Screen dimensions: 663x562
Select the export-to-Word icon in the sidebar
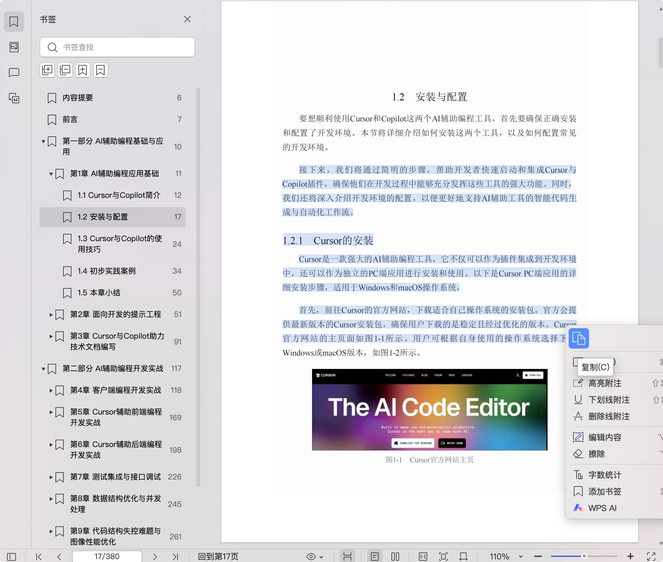point(14,98)
